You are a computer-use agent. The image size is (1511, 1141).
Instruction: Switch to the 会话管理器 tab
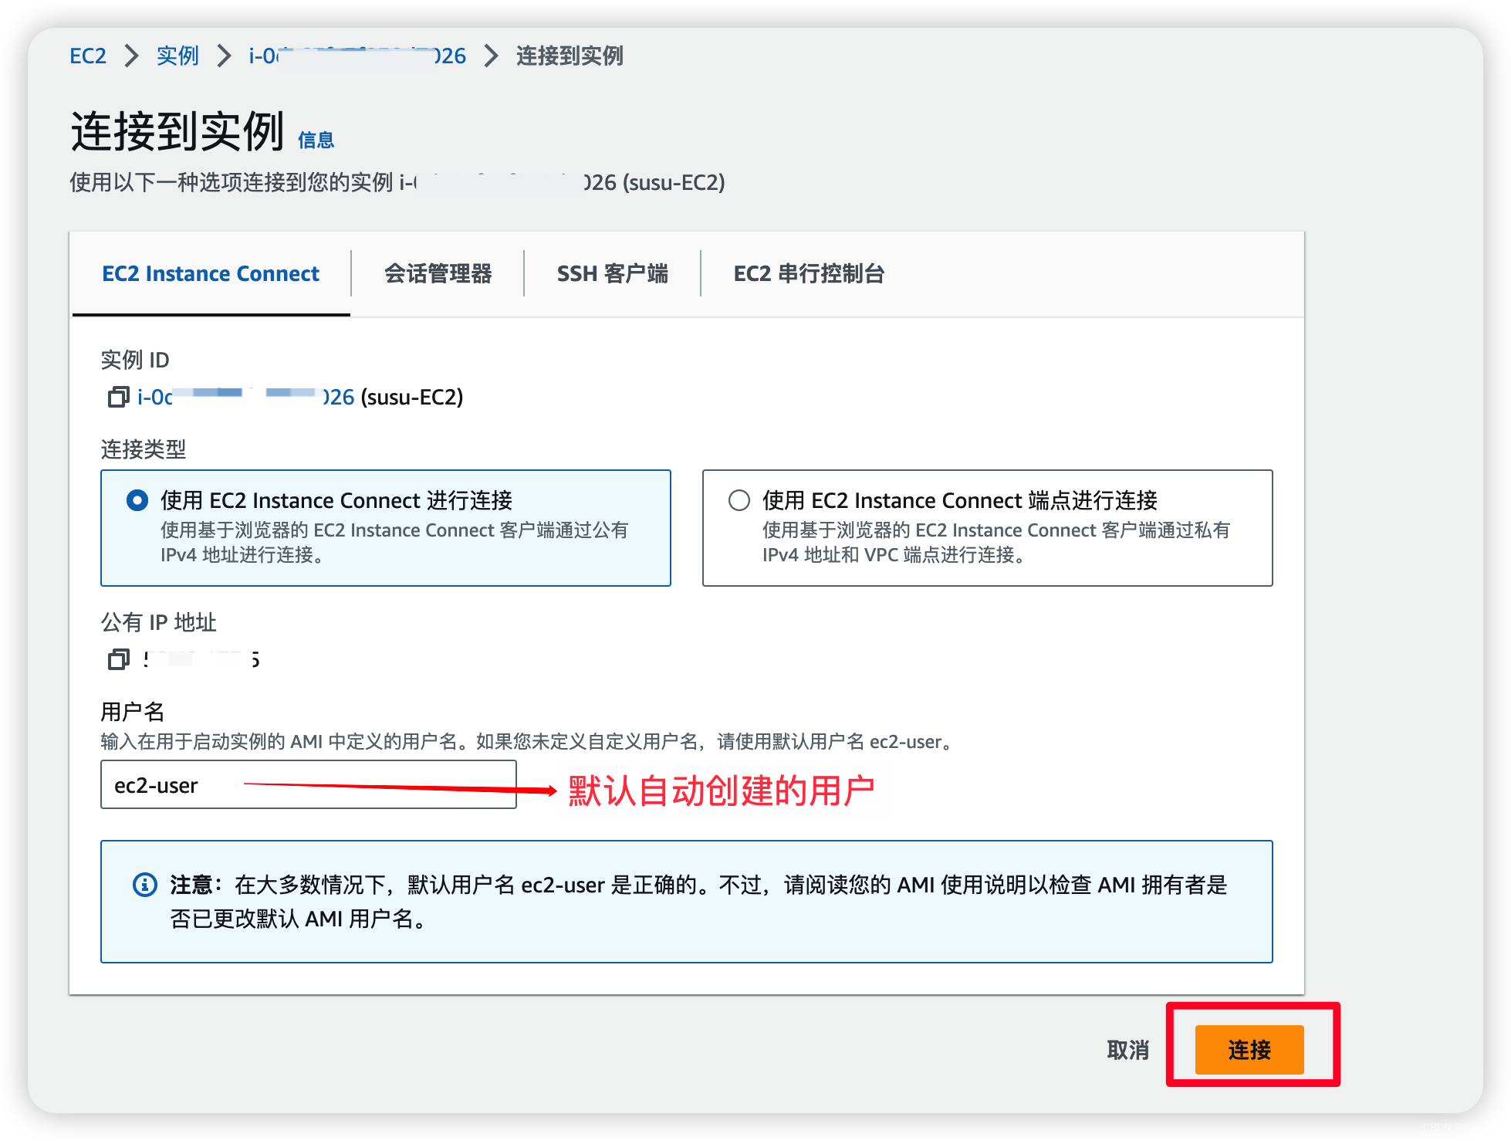click(x=438, y=273)
